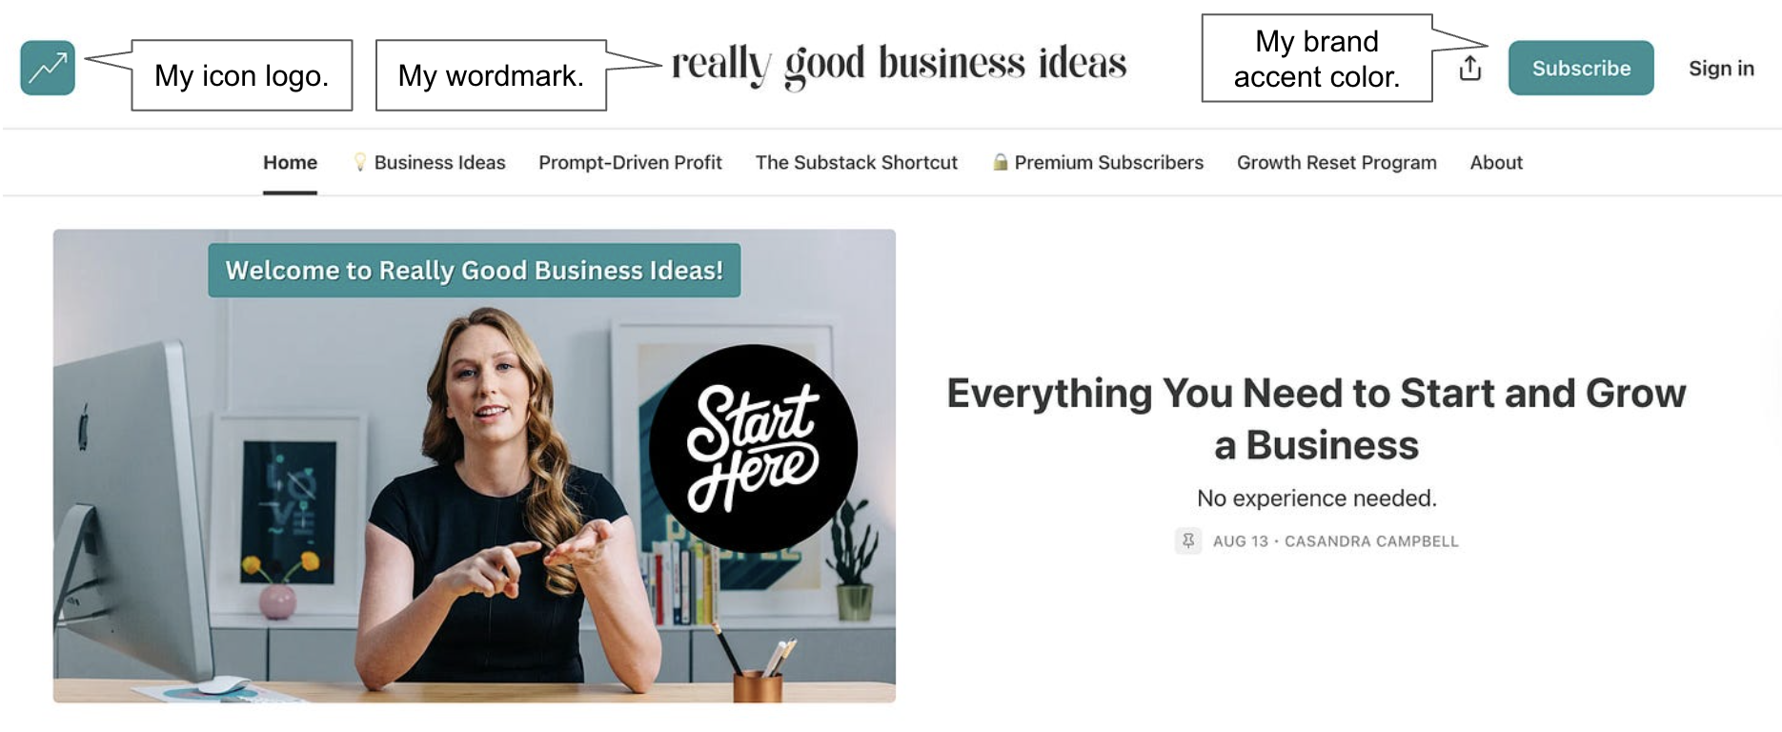Click the author name Casandra Campbell
Image resolution: width=1782 pixels, height=732 pixels.
coord(1371,540)
